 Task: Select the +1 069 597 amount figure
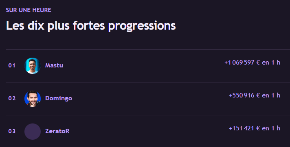pos(239,63)
